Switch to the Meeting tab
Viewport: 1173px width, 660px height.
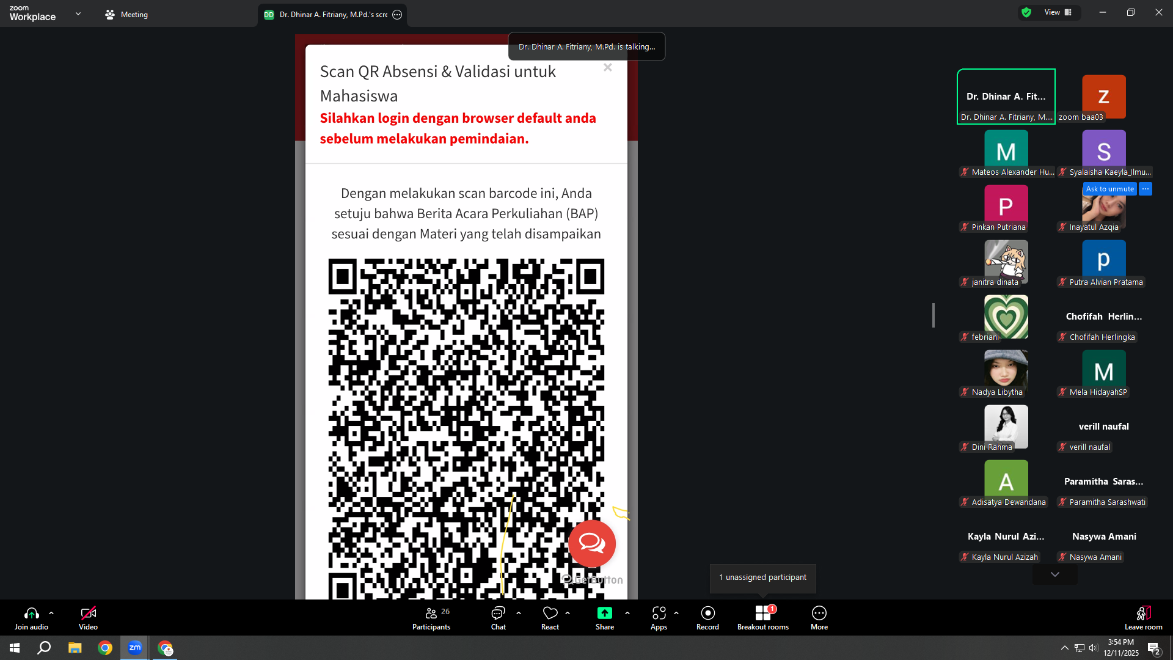(x=126, y=14)
